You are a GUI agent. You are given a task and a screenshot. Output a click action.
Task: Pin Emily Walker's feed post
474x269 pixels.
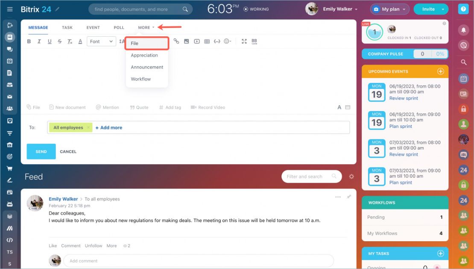[349, 197]
